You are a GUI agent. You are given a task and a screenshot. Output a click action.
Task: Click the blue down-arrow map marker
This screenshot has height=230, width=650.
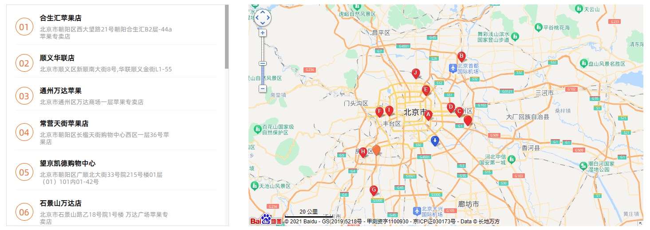pyautogui.click(x=435, y=141)
